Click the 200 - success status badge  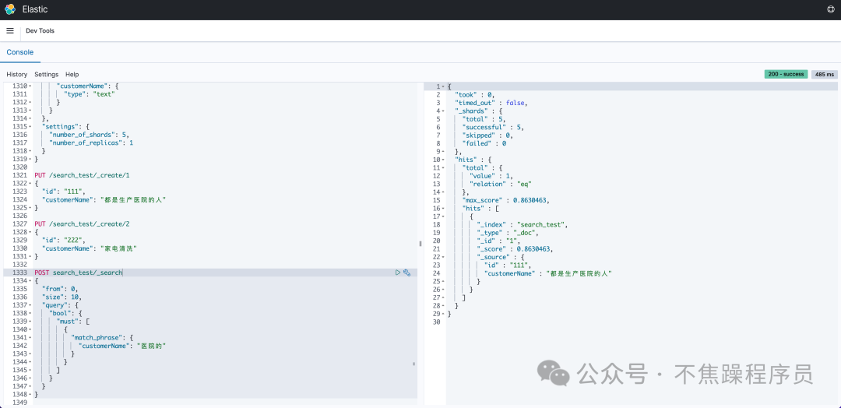pyautogui.click(x=785, y=74)
